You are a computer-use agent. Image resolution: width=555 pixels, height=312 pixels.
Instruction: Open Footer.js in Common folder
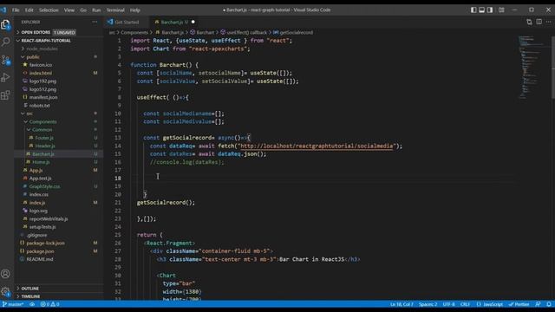58,138
